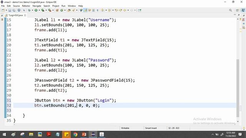Click the Open Perspective icon
Screen dimensions: 246x138
pos(238,10)
